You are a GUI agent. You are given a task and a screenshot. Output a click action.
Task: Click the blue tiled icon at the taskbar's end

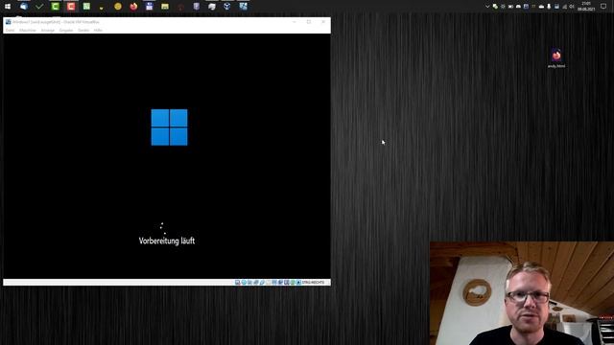(x=243, y=7)
